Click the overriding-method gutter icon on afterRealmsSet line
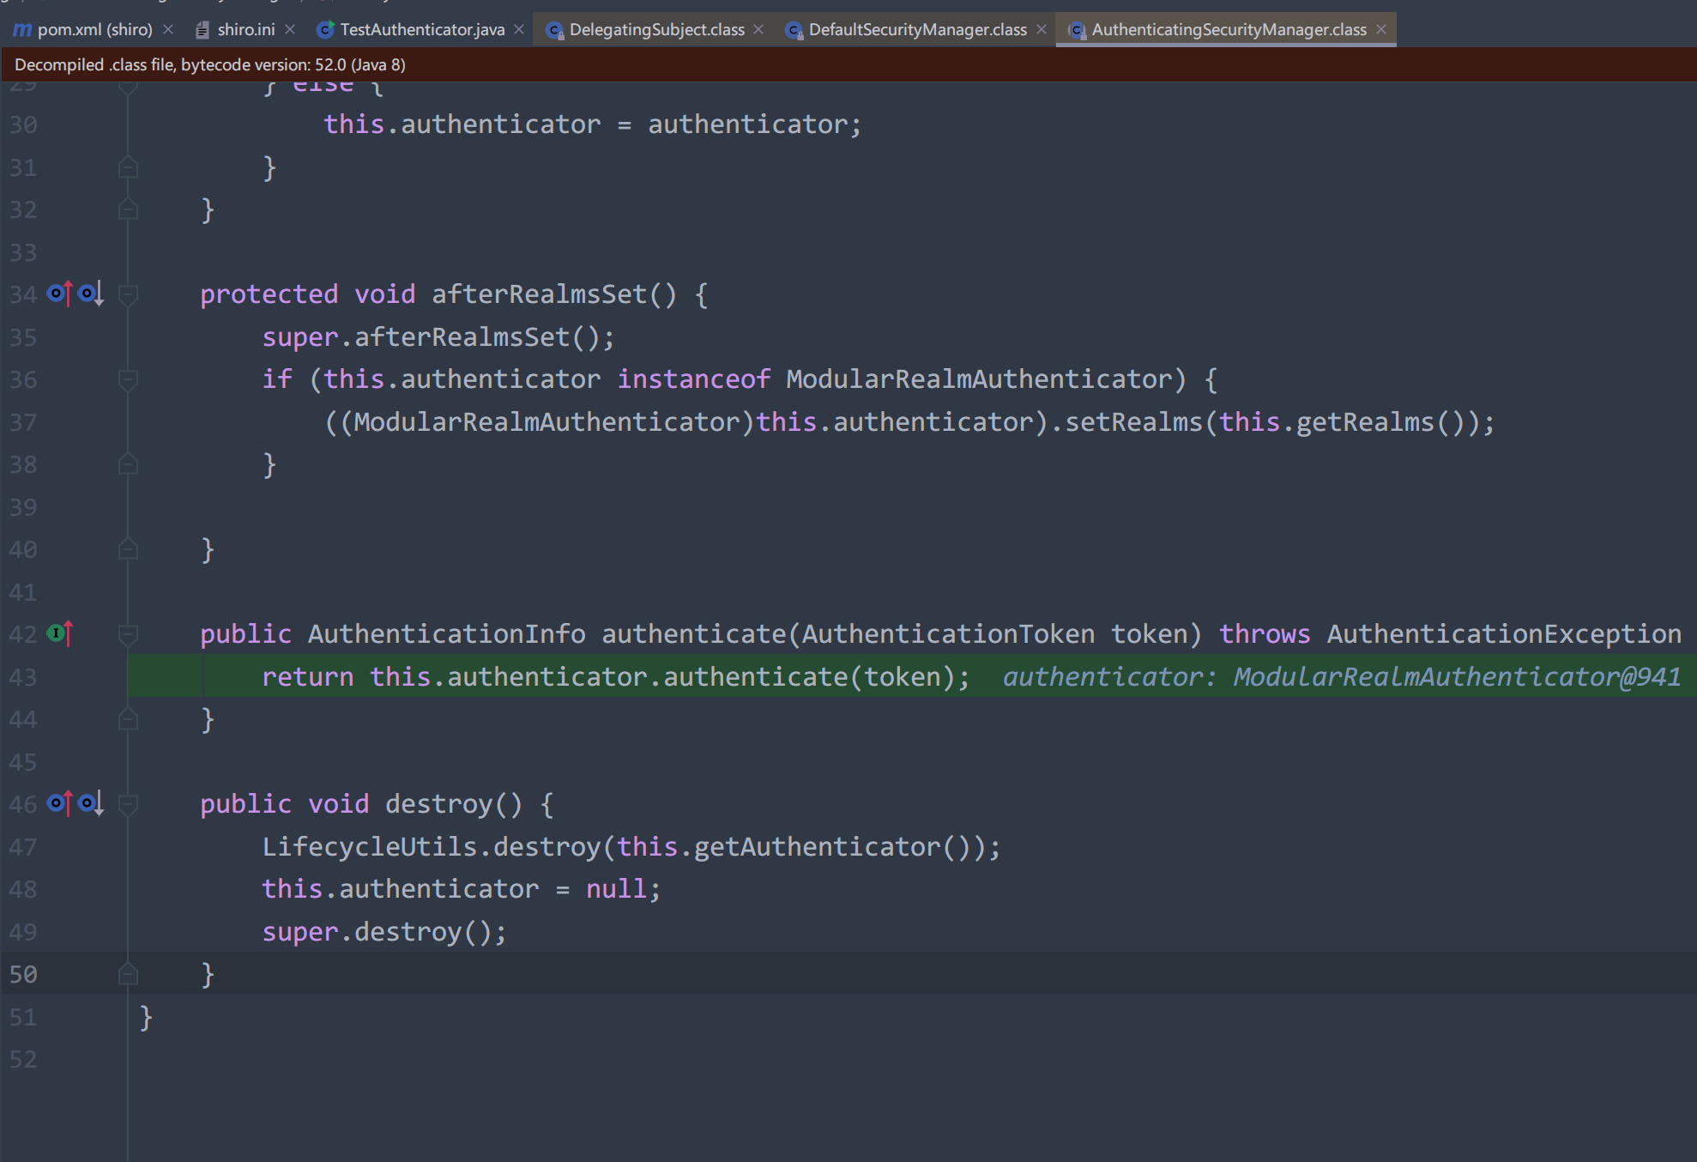This screenshot has width=1697, height=1162. (x=59, y=294)
